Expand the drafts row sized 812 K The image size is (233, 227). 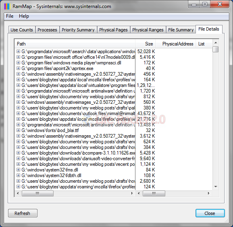(x=18, y=97)
